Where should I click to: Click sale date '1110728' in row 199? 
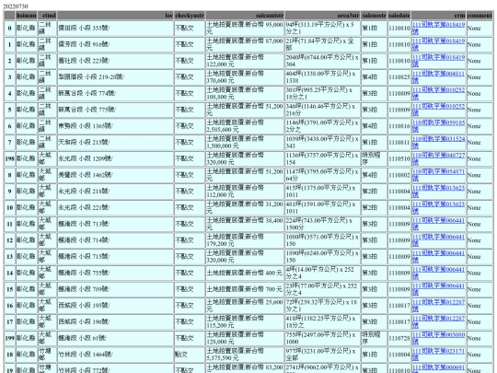pyautogui.click(x=399, y=338)
